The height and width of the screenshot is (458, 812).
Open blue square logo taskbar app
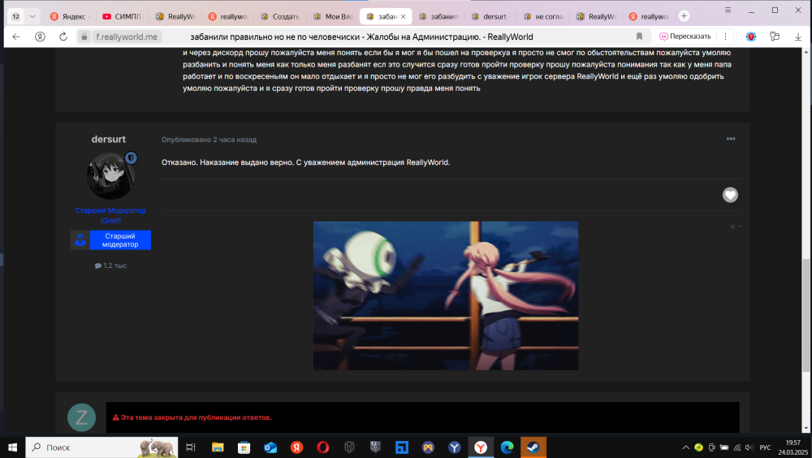point(402,447)
